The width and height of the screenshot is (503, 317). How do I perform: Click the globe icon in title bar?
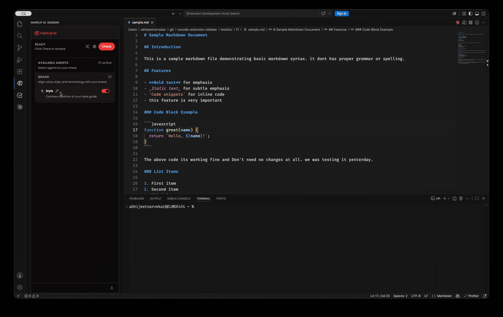coord(454,14)
